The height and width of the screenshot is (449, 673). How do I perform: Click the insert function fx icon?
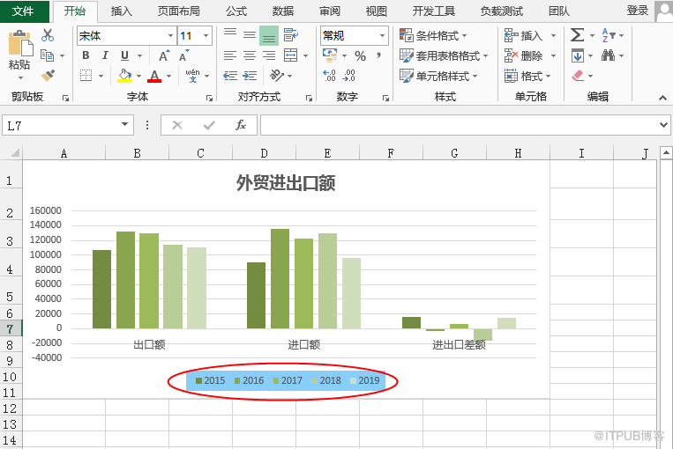[241, 125]
